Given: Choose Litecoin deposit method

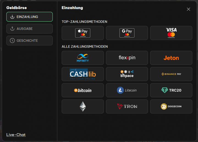Looking at the screenshot, I should (127, 90).
